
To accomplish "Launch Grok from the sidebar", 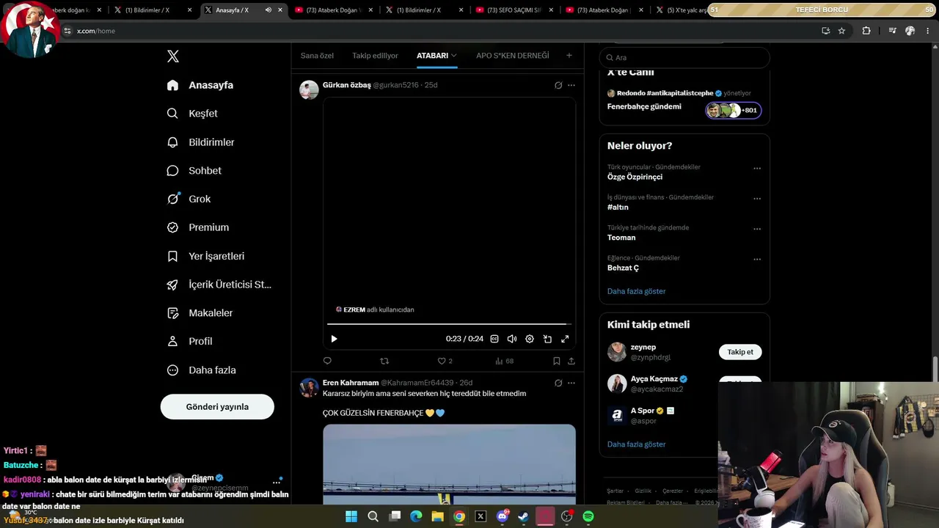I will click(x=189, y=199).
